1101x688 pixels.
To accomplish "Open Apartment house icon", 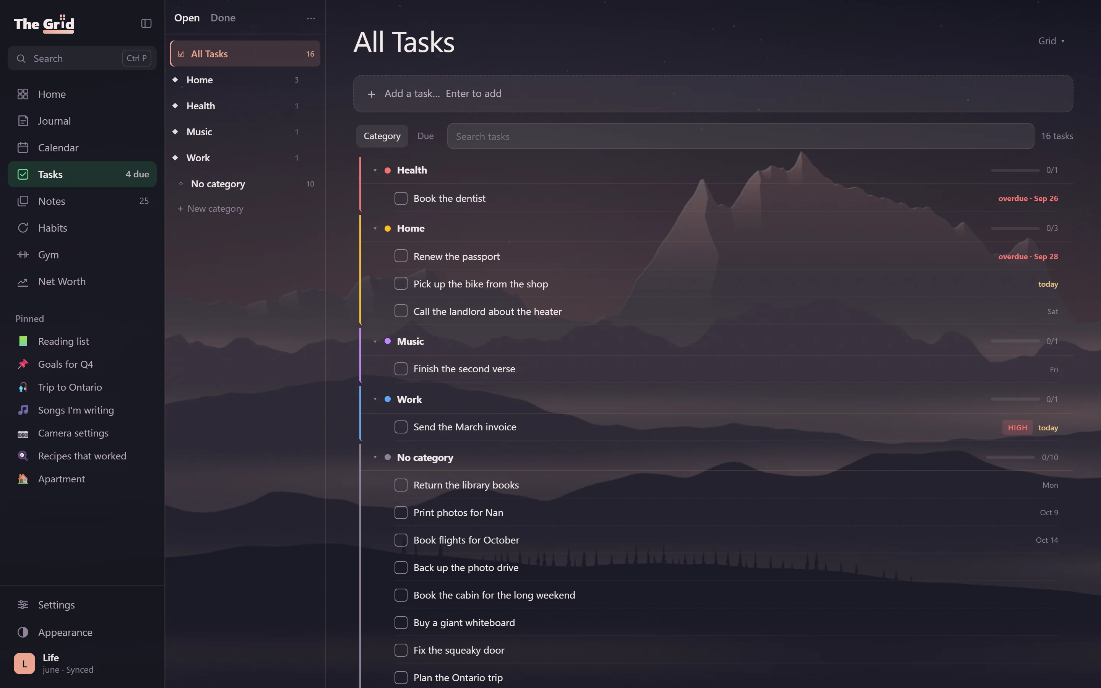I will tap(23, 479).
